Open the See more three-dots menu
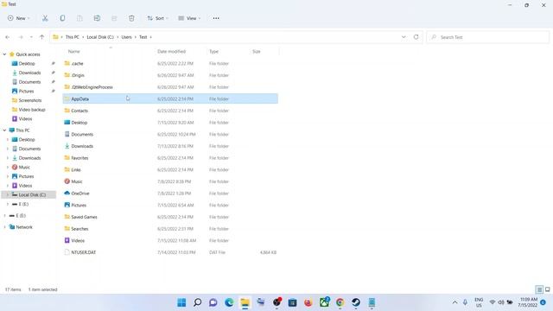This screenshot has width=553, height=311. point(216,18)
